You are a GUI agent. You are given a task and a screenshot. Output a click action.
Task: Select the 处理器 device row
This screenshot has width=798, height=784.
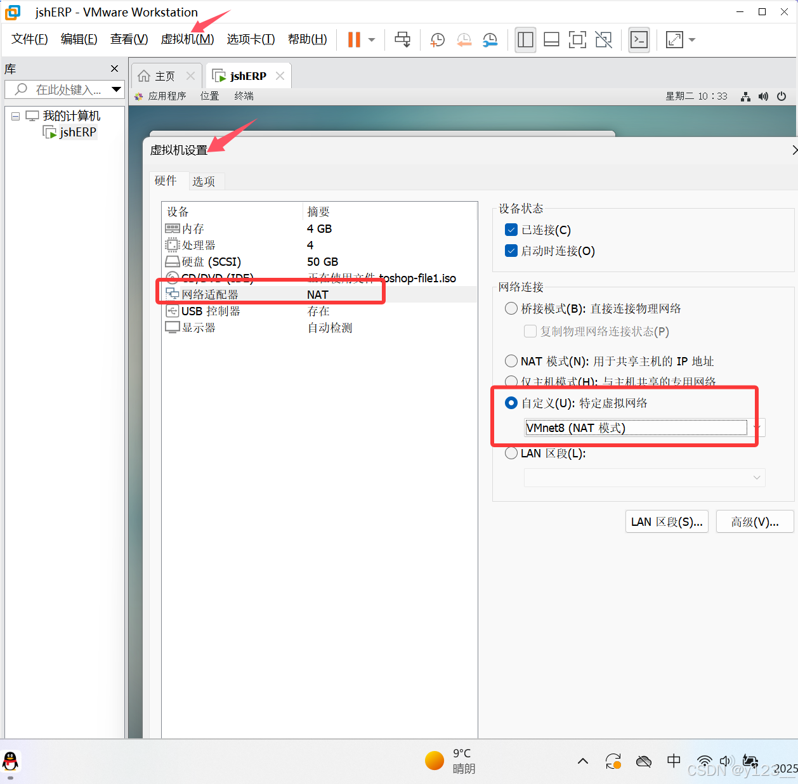(x=320, y=245)
